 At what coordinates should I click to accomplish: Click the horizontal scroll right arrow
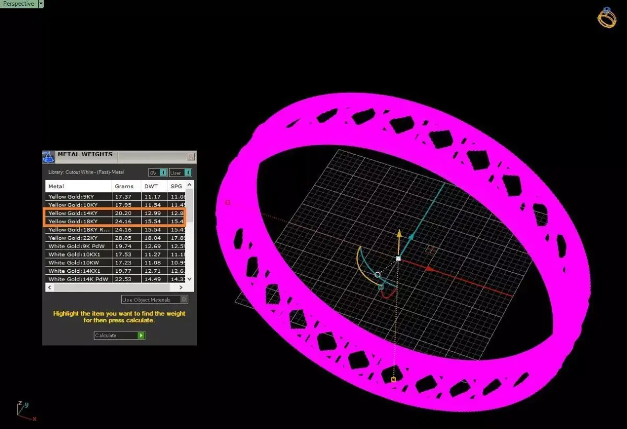[181, 287]
